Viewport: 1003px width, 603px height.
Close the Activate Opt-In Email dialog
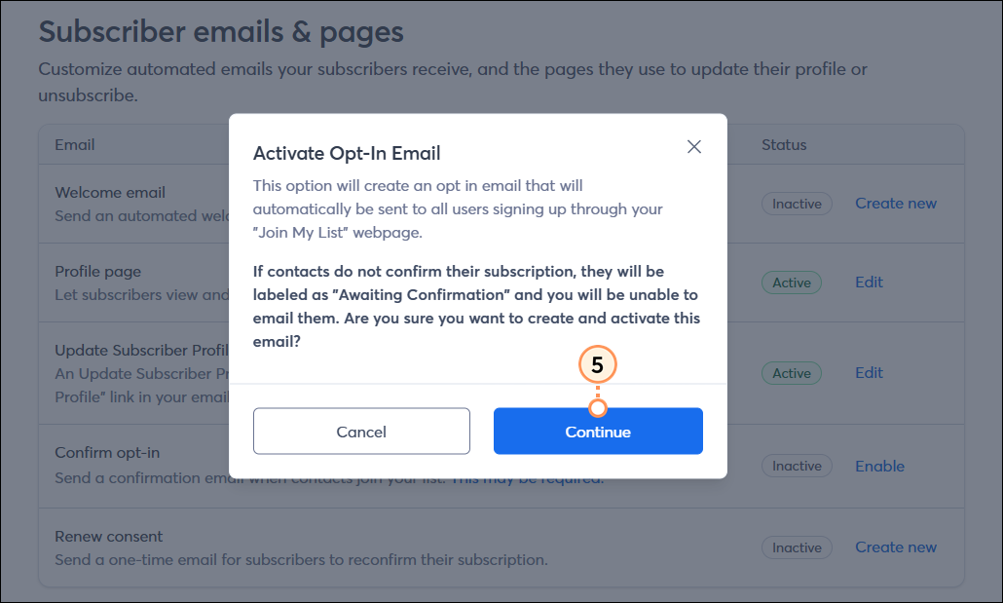tap(694, 146)
